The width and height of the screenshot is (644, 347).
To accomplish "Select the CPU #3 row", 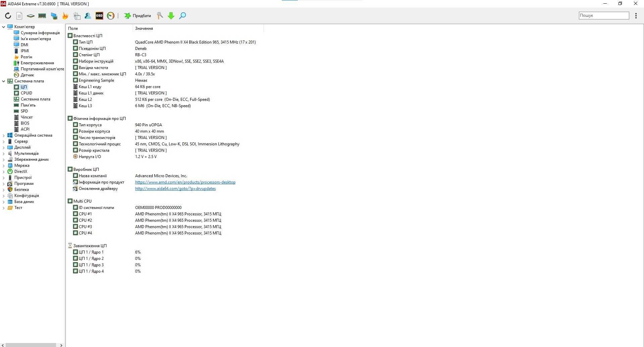I will [x=164, y=227].
